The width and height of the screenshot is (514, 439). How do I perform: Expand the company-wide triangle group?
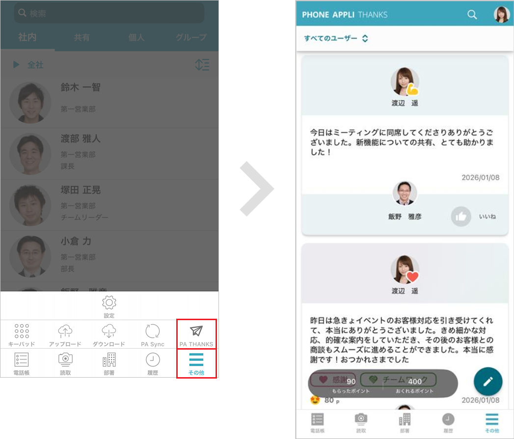(17, 65)
